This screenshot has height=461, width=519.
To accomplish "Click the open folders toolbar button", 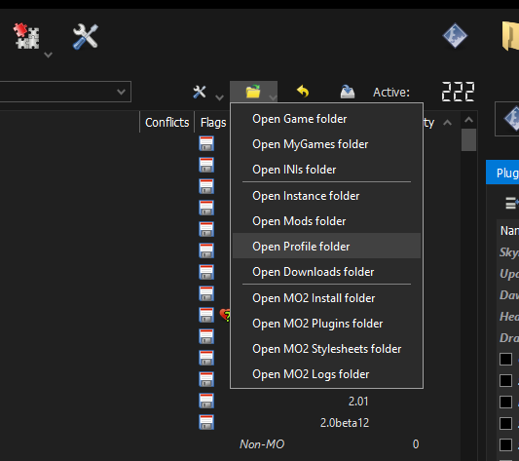I will tap(253, 92).
